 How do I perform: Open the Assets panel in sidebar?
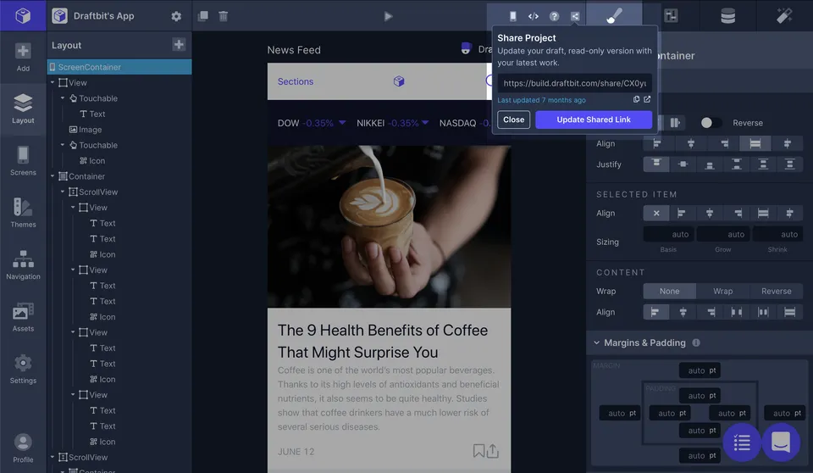[23, 317]
